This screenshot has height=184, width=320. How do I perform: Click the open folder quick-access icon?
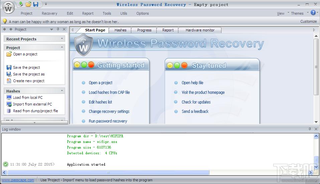[x=28, y=4]
